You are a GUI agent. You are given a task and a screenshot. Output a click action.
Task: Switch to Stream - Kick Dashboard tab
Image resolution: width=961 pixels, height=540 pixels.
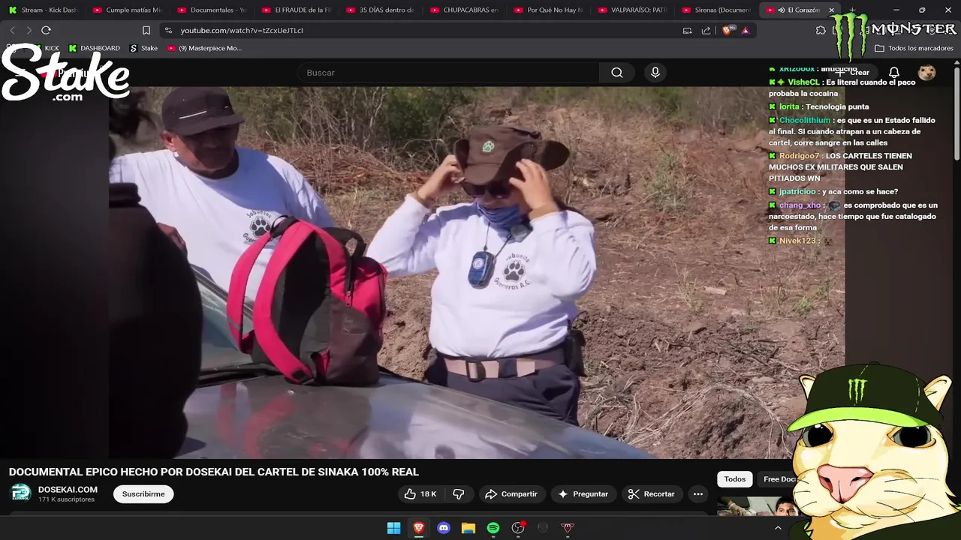click(x=43, y=10)
